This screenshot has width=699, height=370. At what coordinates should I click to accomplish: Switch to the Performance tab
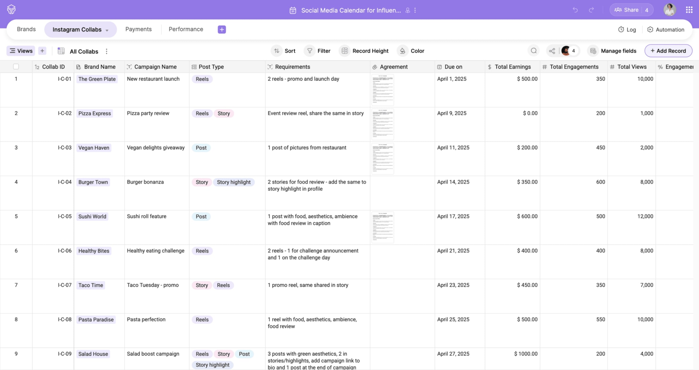186,29
